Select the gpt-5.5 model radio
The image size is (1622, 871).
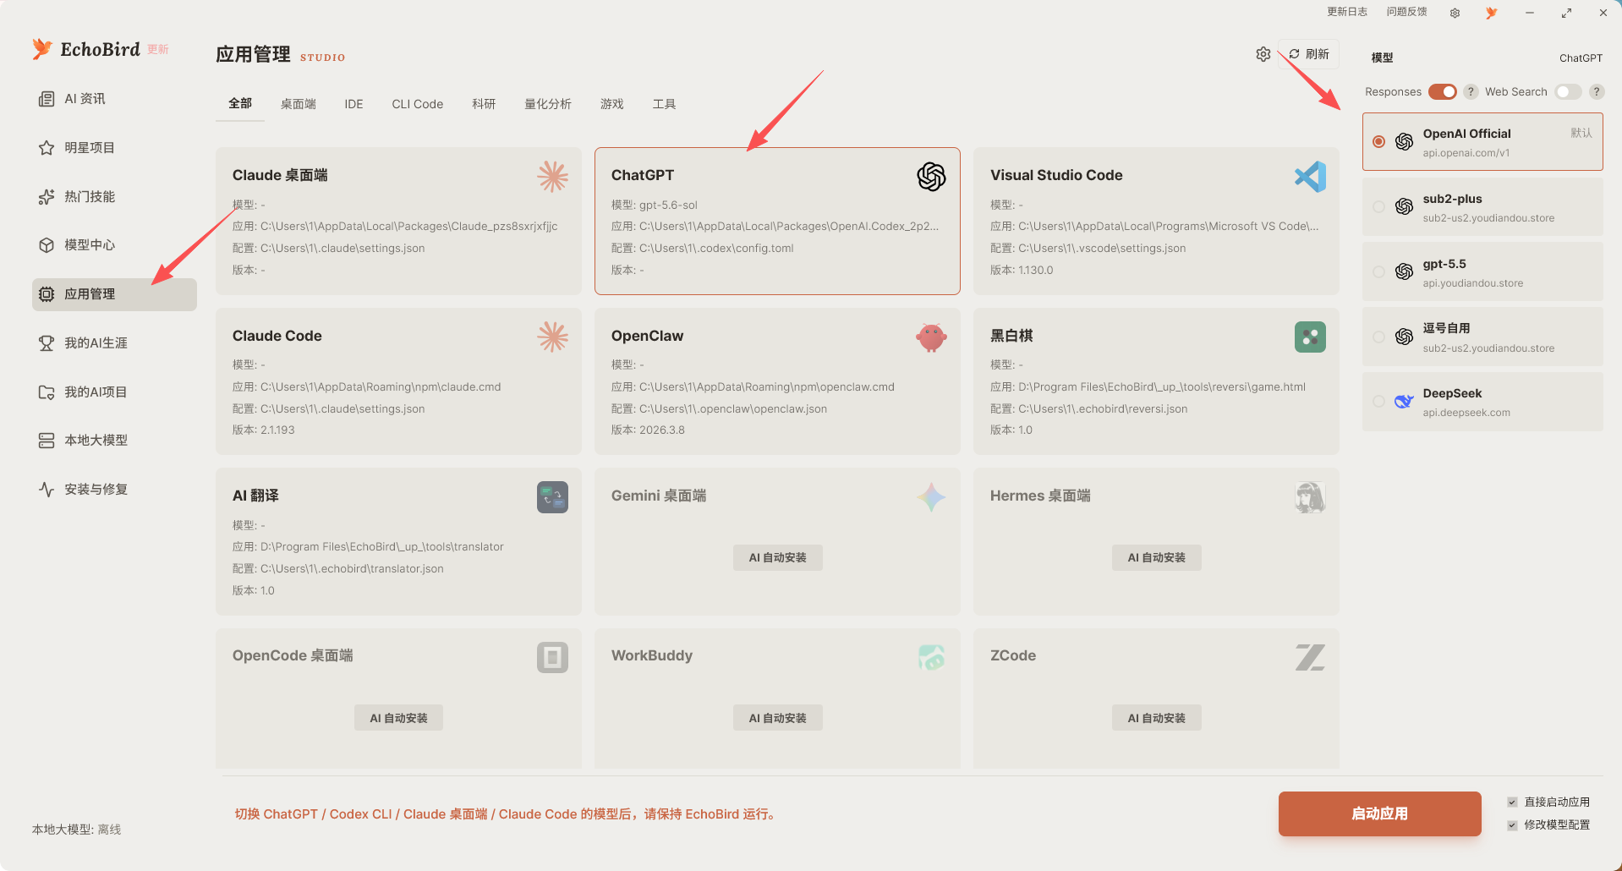(1378, 272)
